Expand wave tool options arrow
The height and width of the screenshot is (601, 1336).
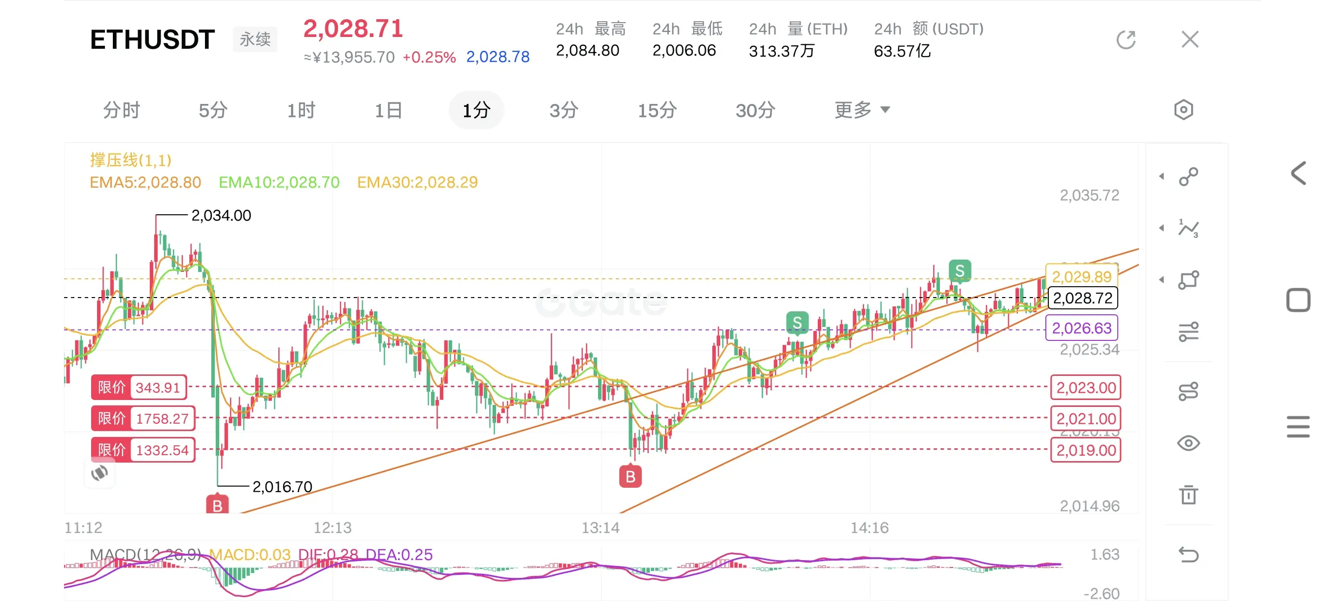coord(1162,228)
